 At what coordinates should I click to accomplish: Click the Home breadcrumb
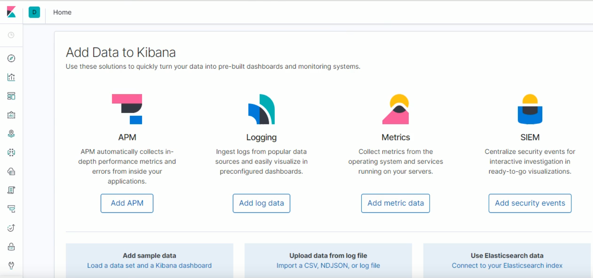(62, 12)
